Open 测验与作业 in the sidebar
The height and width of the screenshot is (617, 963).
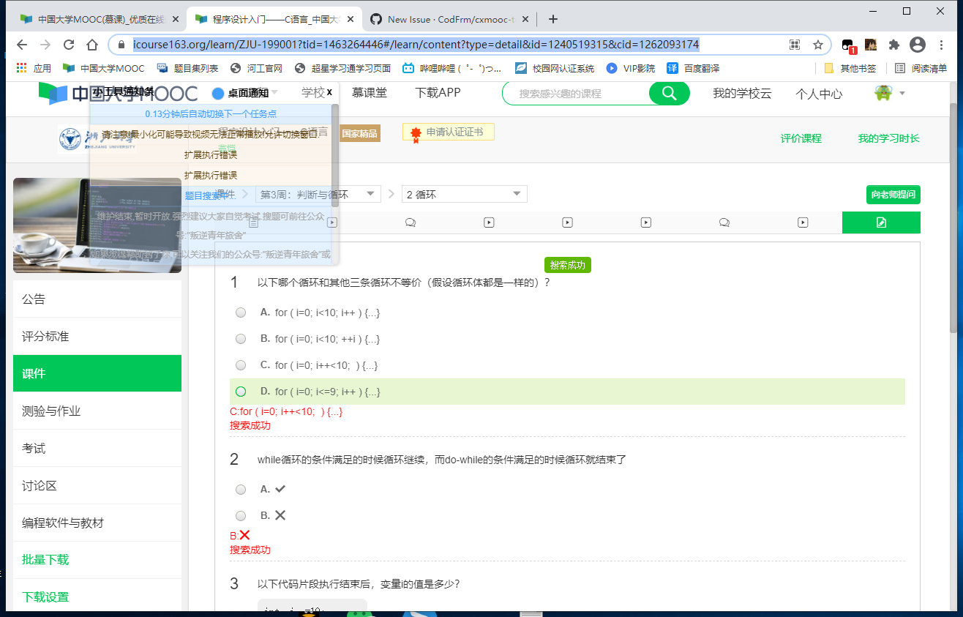click(x=97, y=411)
